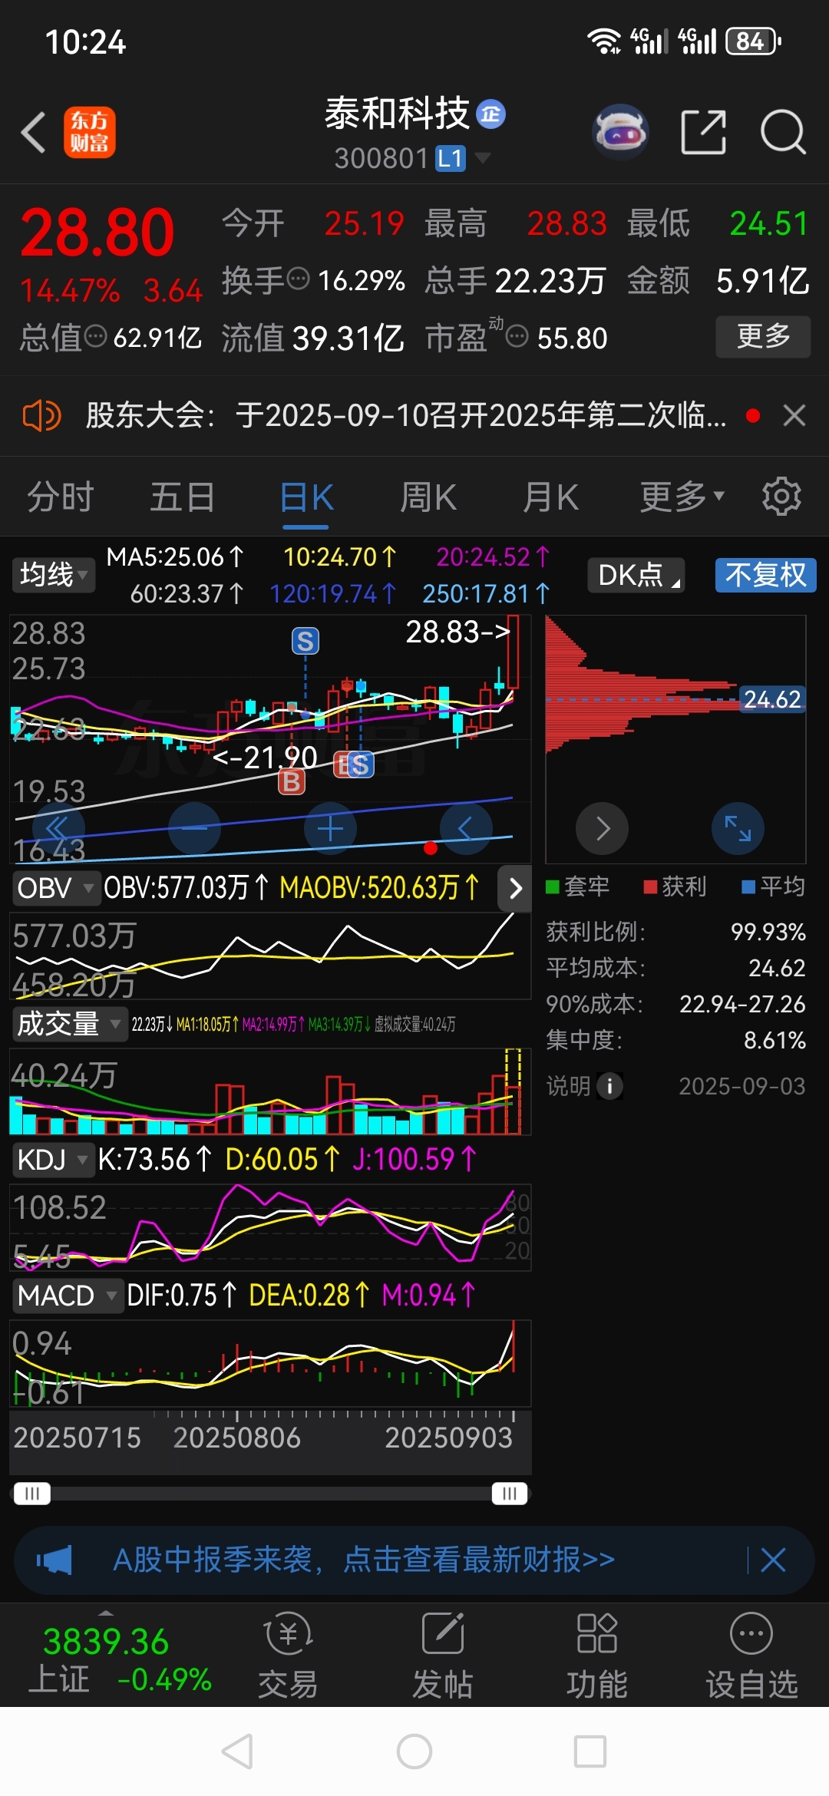The height and width of the screenshot is (1796, 829).
Task: Zoom in the K-line chart (plus)
Action: [x=330, y=828]
